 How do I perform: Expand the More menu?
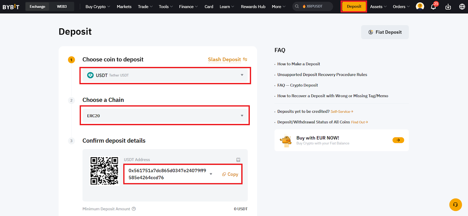278,6
